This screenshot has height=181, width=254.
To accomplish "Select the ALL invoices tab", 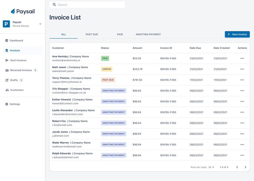I will tap(63, 34).
